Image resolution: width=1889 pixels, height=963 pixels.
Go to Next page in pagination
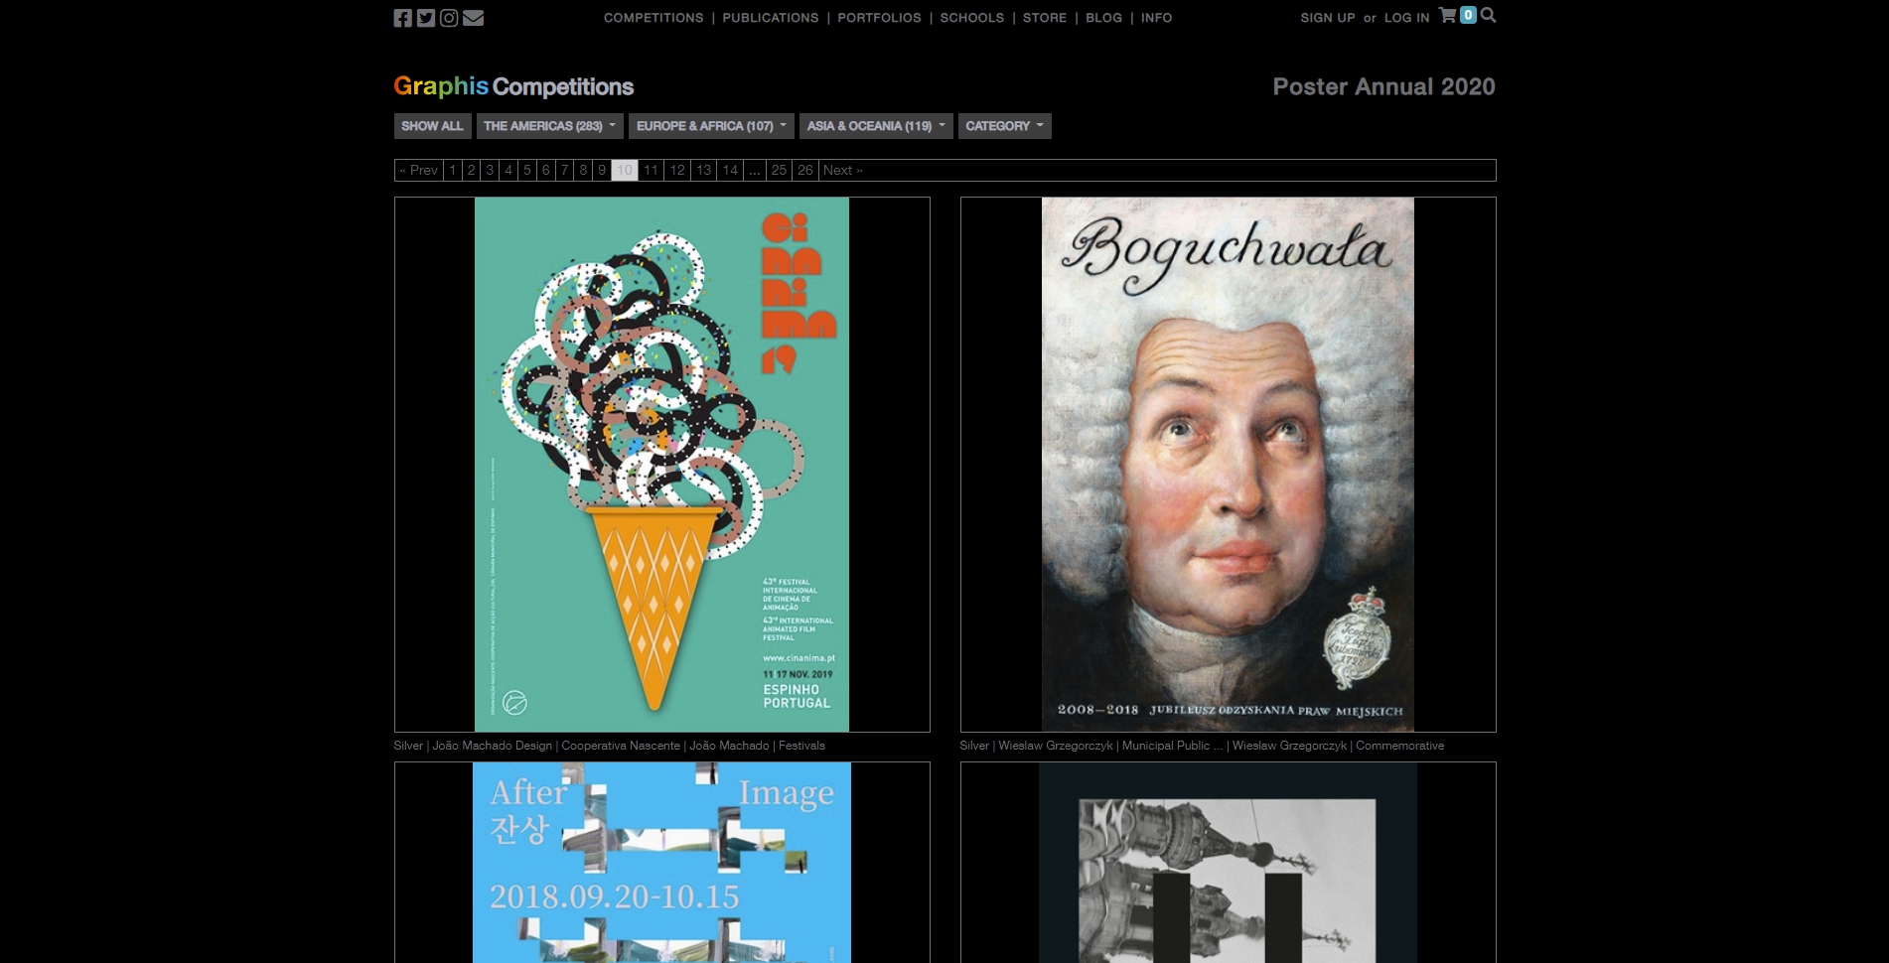[842, 171]
